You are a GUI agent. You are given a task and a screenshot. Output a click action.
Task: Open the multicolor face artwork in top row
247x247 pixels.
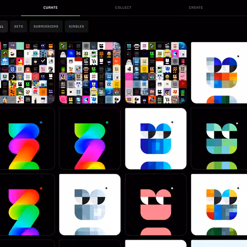click(219, 73)
